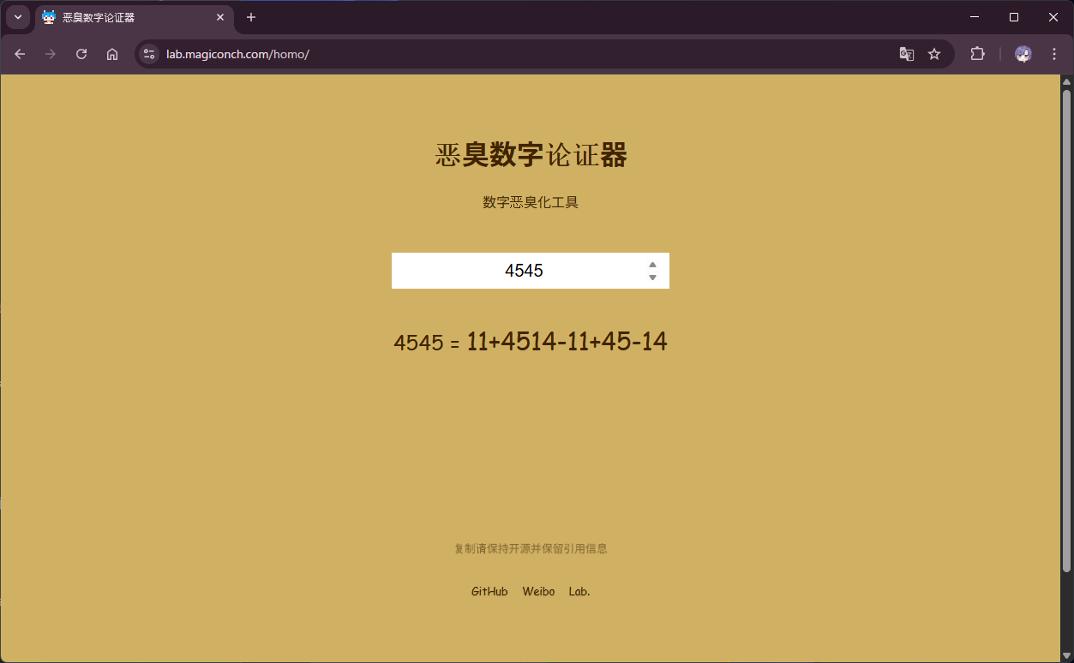Viewport: 1074px width, 663px height.
Task: Click the footer text 复制请保持开源并保留引用信息
Action: [531, 549]
